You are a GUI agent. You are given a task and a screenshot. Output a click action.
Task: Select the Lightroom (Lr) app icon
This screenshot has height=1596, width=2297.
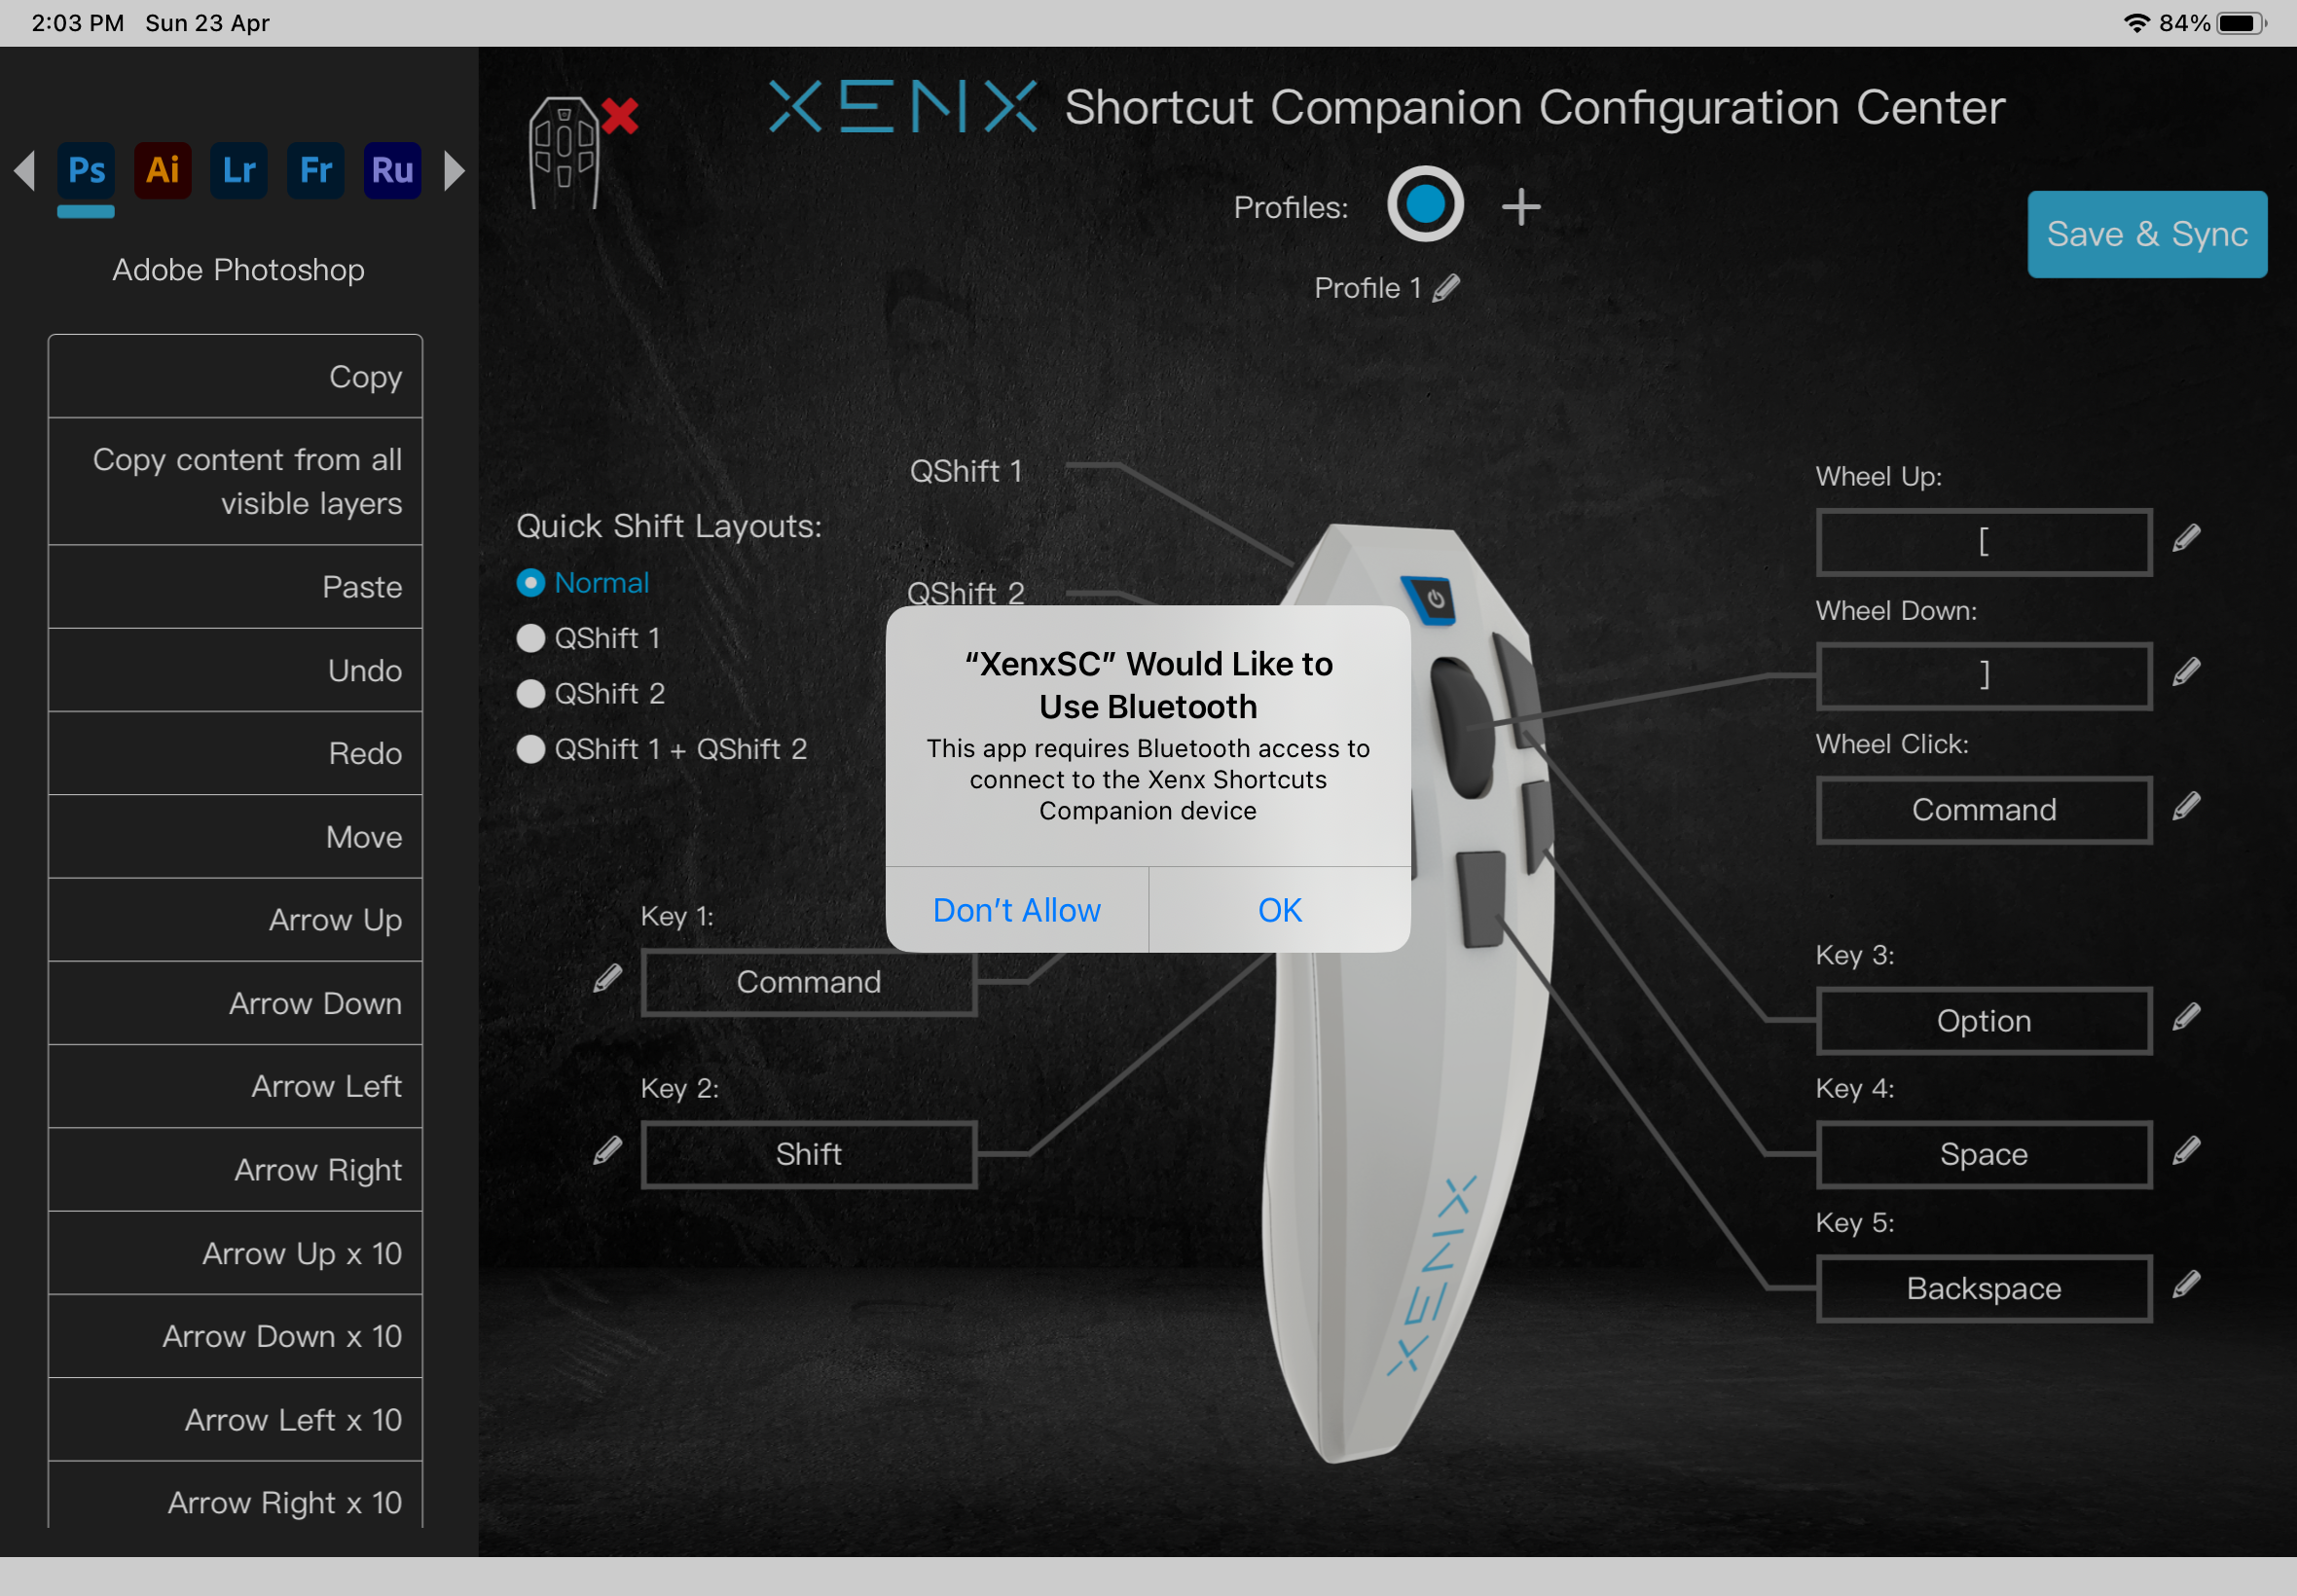point(239,170)
